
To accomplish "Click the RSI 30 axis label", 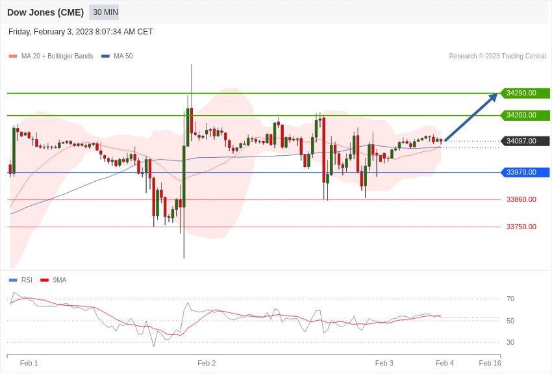I will (x=510, y=342).
